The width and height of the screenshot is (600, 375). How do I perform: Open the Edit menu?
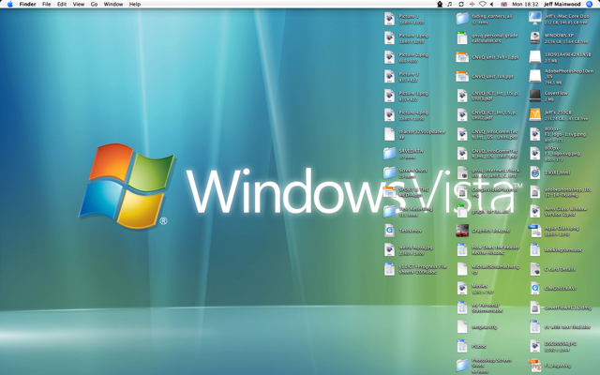pyautogui.click(x=62, y=4)
